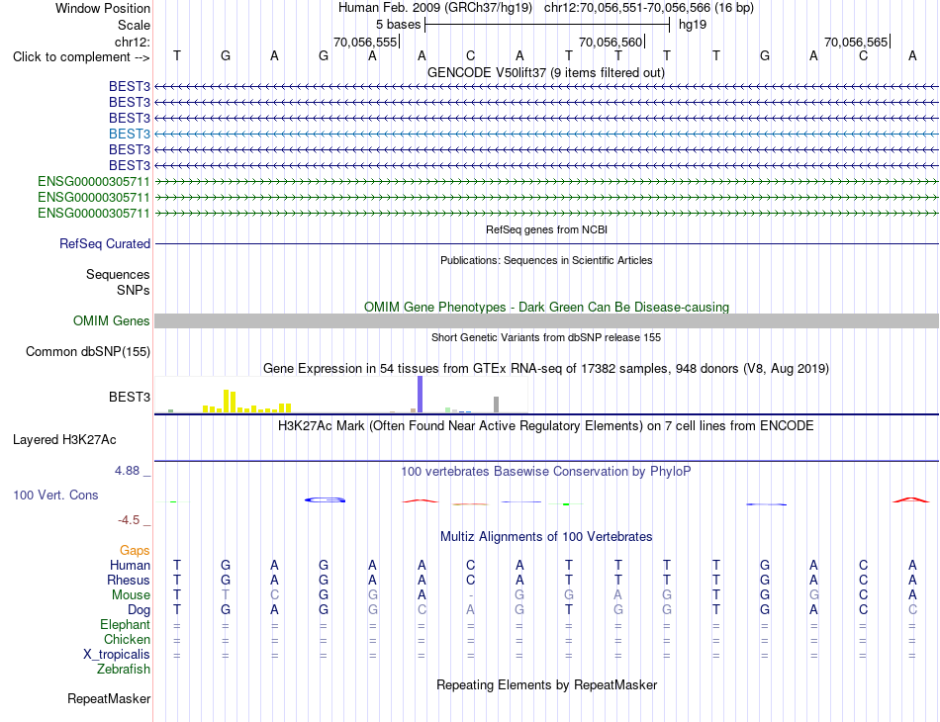Screen dimensions: 940x722
Task: Click the SNPs label below Sequences
Action: pyautogui.click(x=134, y=290)
